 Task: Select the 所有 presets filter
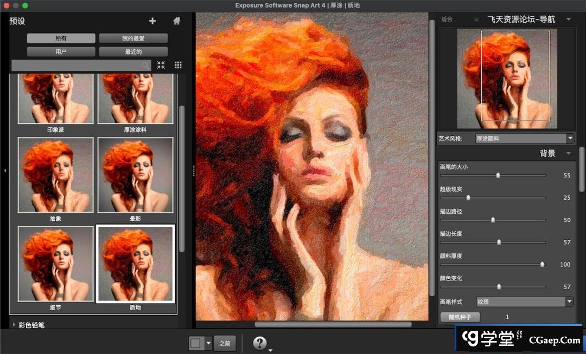(x=61, y=38)
